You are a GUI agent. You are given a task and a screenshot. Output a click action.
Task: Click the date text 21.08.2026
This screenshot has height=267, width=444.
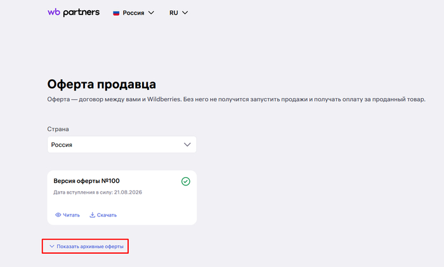pyautogui.click(x=128, y=192)
